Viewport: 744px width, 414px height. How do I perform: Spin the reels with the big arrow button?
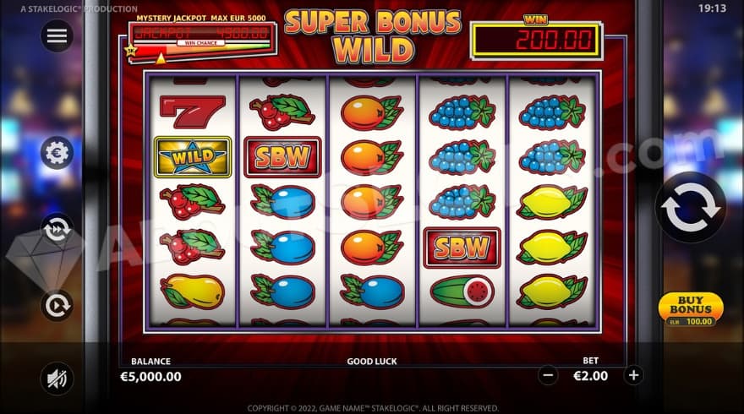pyautogui.click(x=691, y=208)
